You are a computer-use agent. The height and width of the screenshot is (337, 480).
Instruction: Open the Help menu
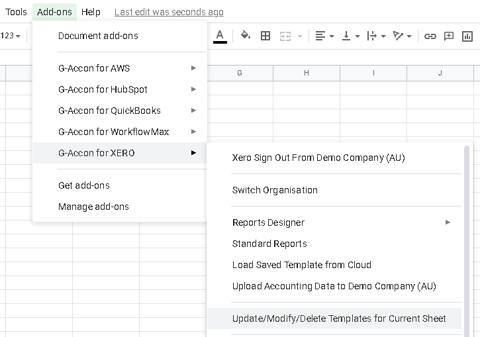(x=91, y=12)
